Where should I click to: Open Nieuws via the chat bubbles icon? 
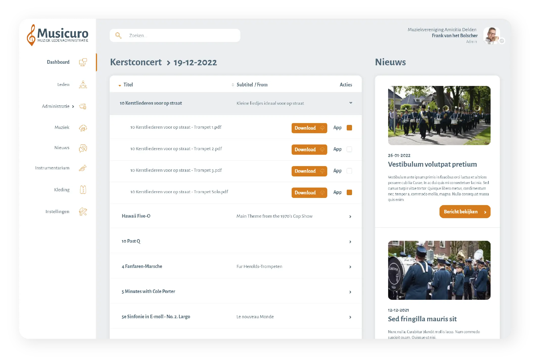coord(83,148)
